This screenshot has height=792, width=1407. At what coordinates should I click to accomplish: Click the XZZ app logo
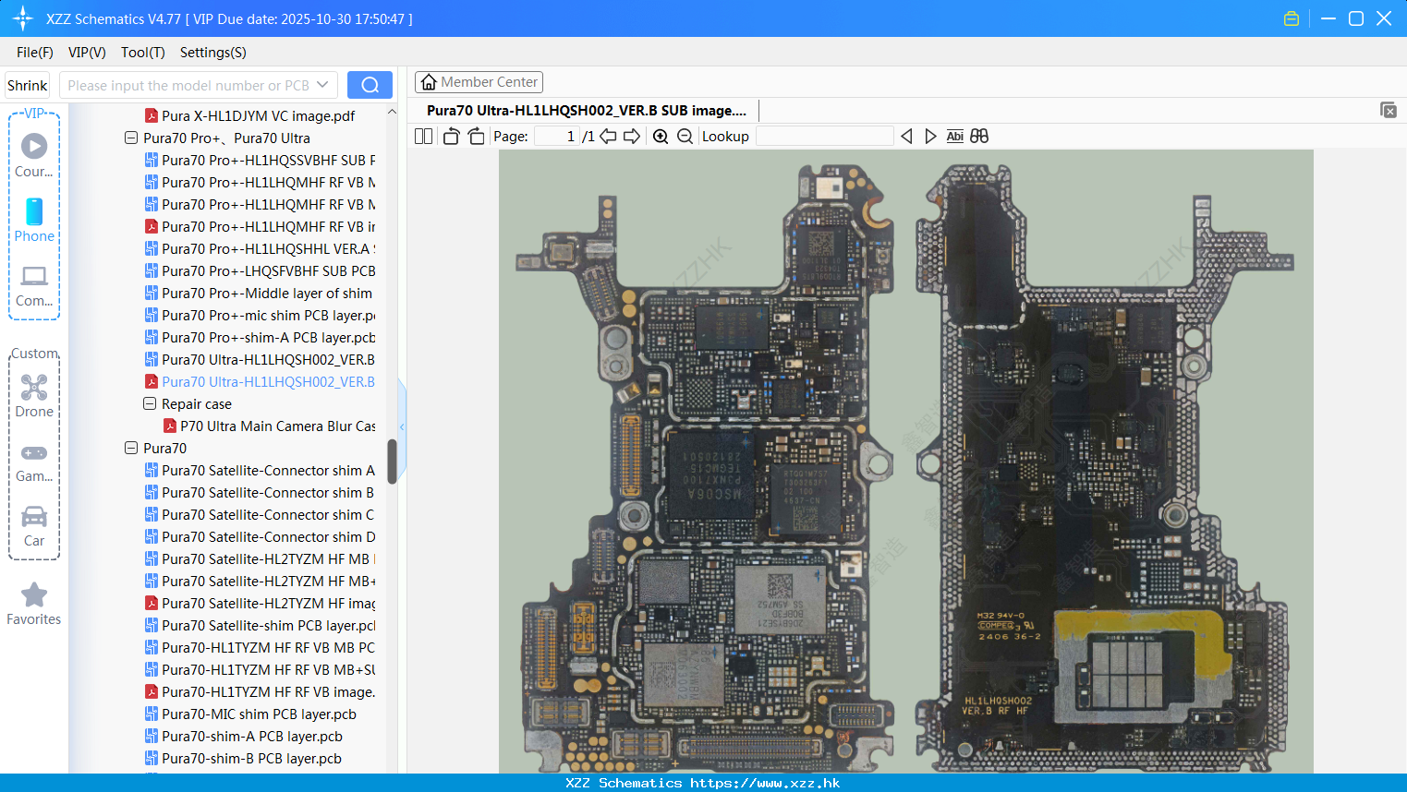point(23,18)
